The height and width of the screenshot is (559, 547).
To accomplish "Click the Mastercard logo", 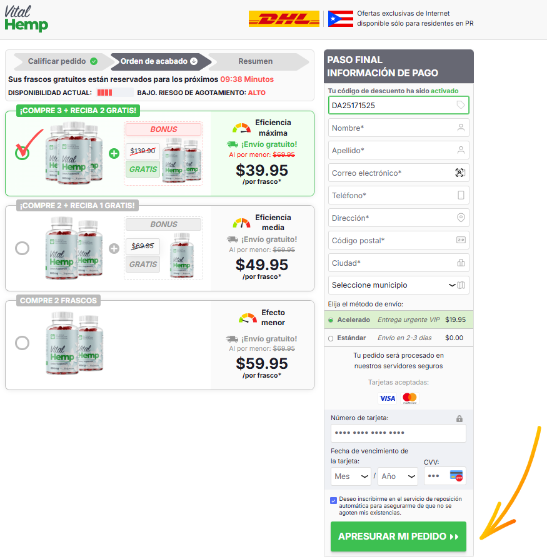I will click(x=409, y=398).
